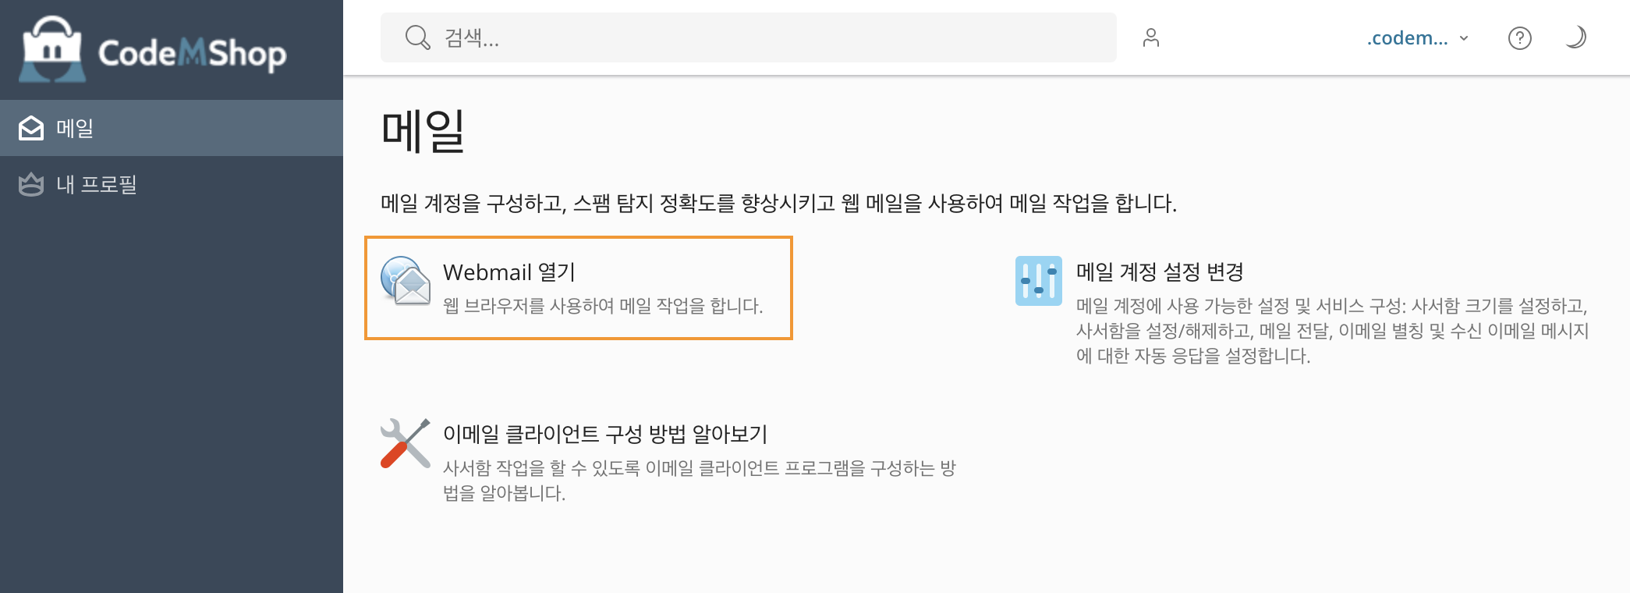Click the wrench and screwdriver icon
This screenshot has width=1630, height=593.
pos(406,443)
